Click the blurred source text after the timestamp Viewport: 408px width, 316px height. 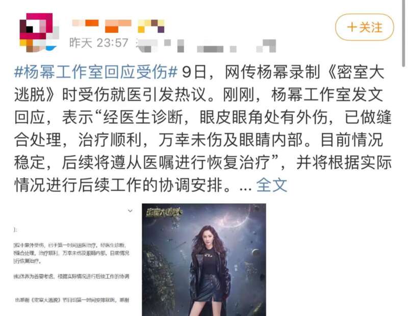[206, 46]
